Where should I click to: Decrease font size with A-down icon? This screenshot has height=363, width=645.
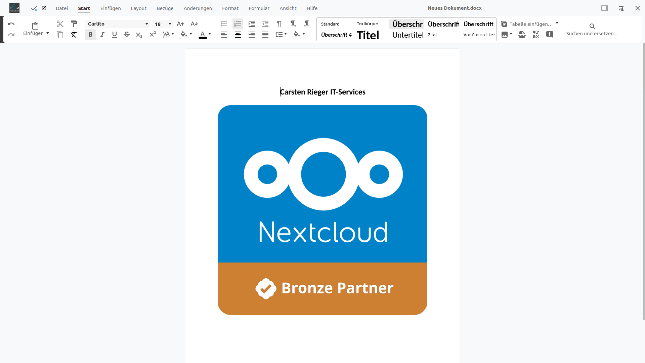click(x=194, y=24)
